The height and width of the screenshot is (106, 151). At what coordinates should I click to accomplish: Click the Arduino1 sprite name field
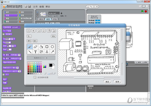point(54,13)
